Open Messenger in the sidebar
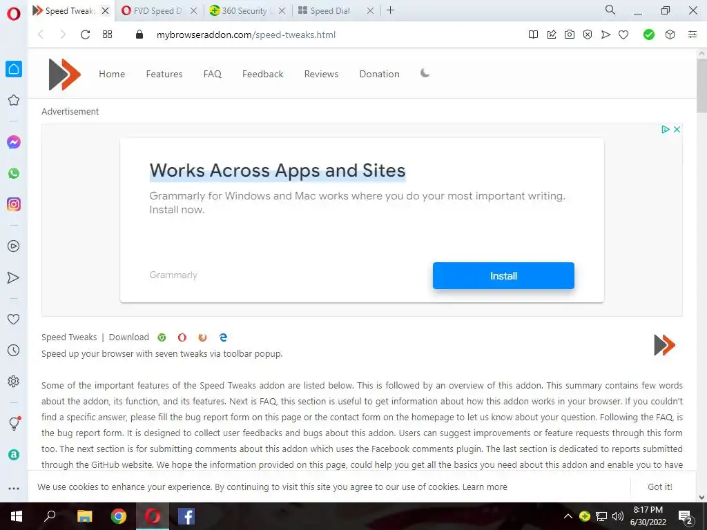707x530 pixels. point(14,142)
